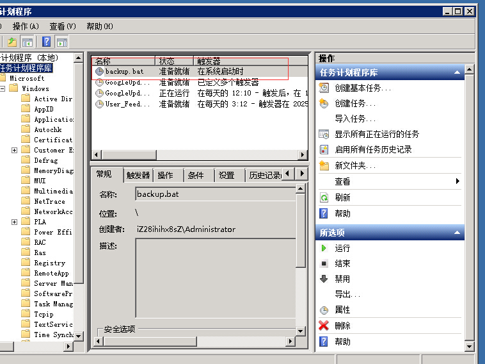Click 导出... to export selected task
485x364 pixels.
(x=347, y=294)
